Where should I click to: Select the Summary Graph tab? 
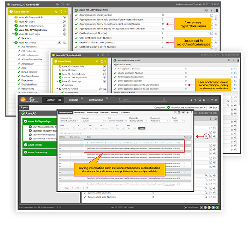click(93, 112)
